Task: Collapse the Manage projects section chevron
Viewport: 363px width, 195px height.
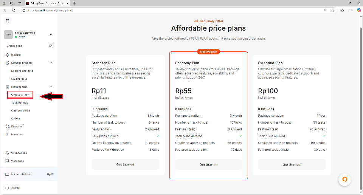Action: pyautogui.click(x=51, y=63)
